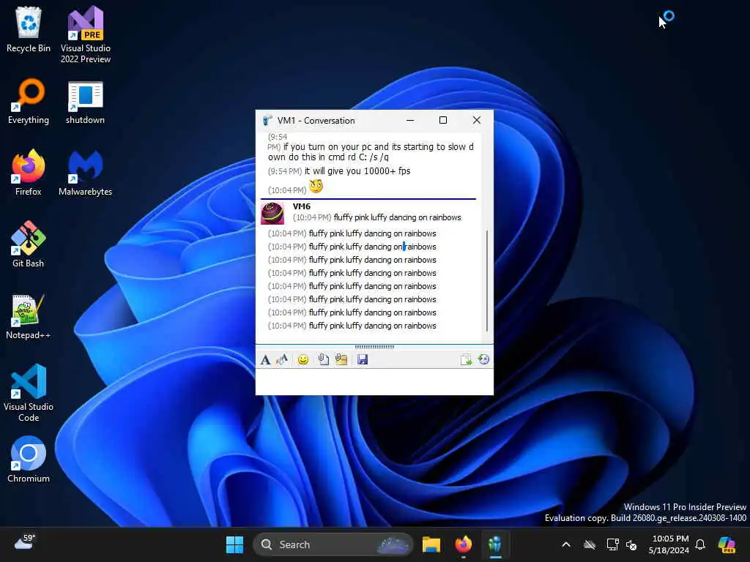Image resolution: width=750 pixels, height=562 pixels.
Task: Close the VM1 Conversation window
Action: (476, 120)
